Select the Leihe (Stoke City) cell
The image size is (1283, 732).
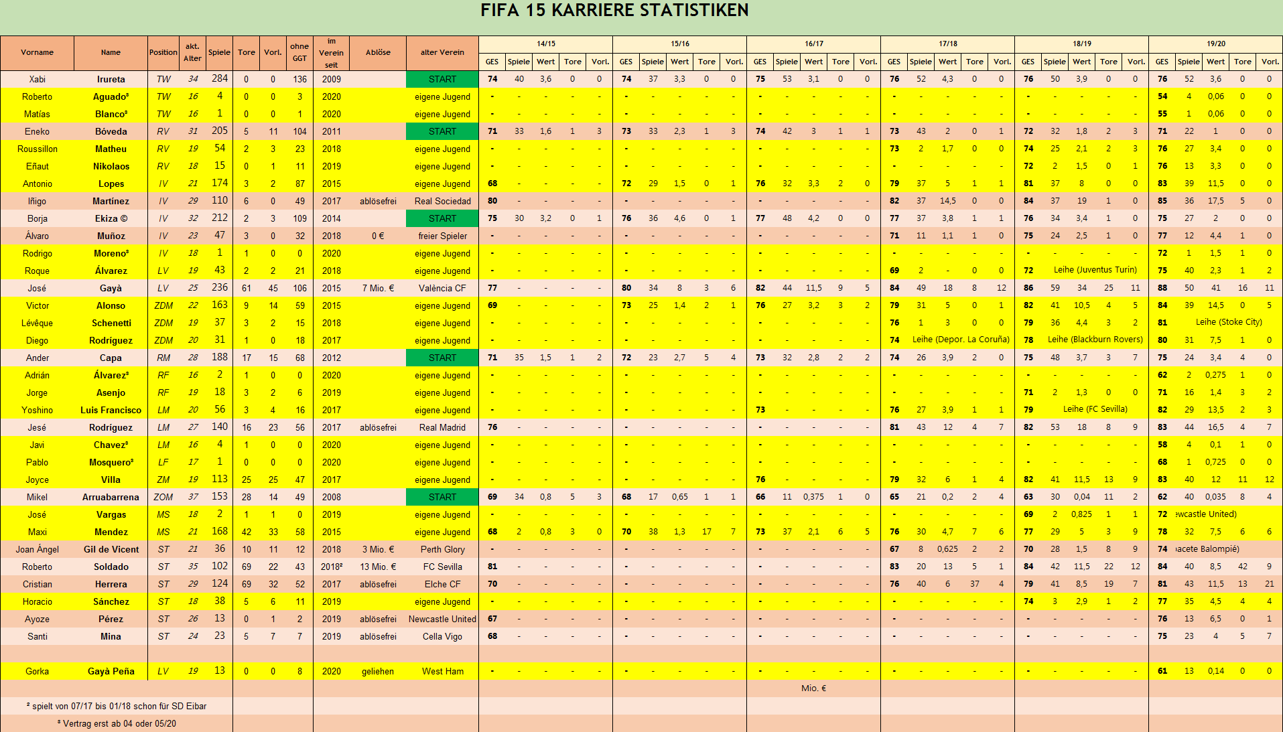point(1229,322)
